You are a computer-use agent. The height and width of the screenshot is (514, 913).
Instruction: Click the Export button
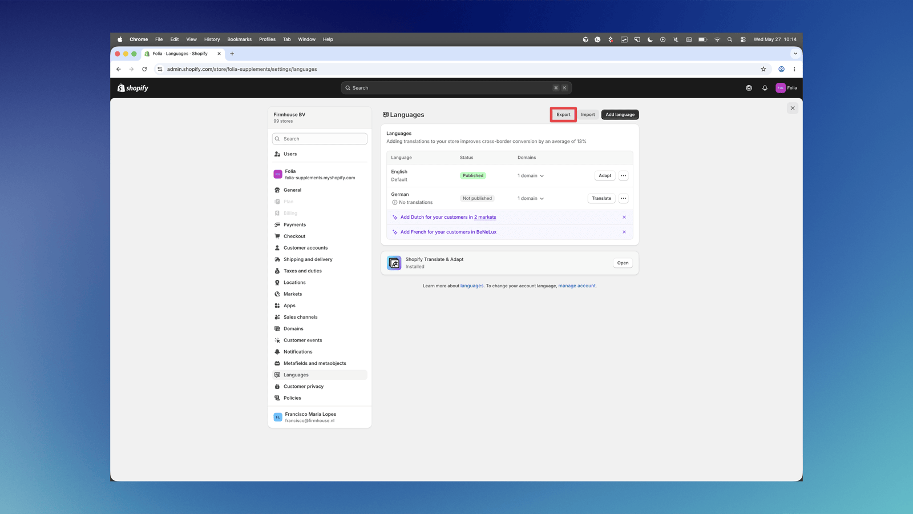[563, 114]
